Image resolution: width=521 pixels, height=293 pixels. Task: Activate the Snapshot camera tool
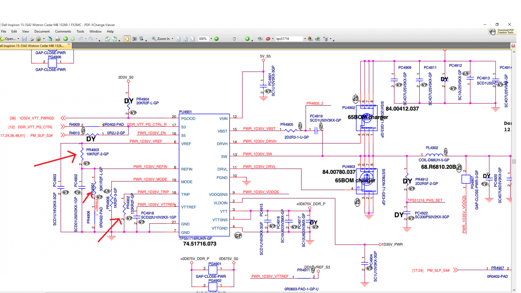(134, 39)
